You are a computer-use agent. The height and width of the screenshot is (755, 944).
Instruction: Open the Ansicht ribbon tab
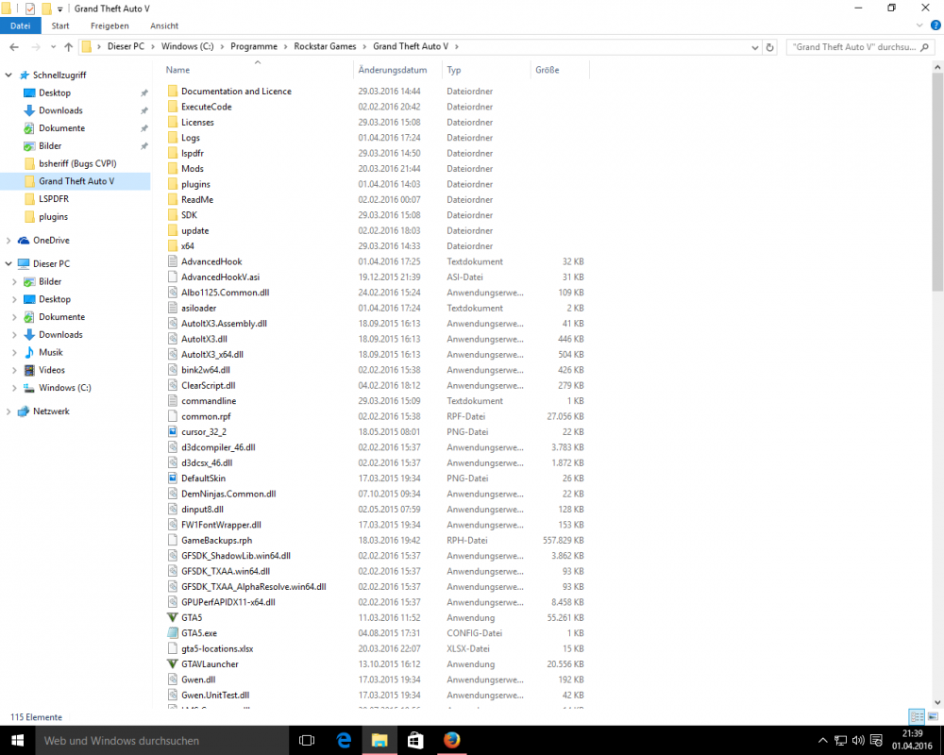point(164,25)
